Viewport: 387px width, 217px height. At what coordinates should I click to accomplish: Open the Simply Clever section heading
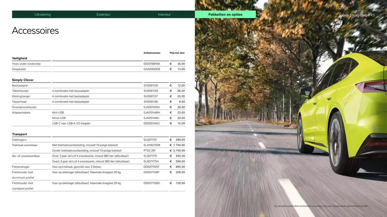[x=23, y=80]
